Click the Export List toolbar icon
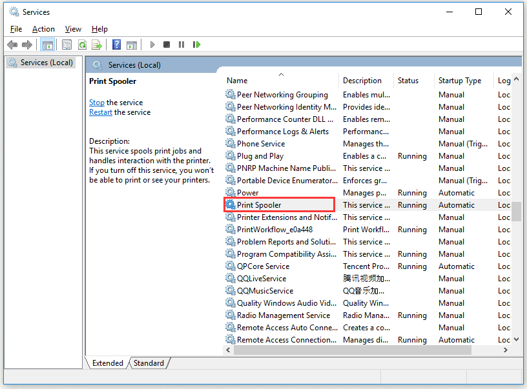Viewport: 527px width, 389px height. (97, 45)
